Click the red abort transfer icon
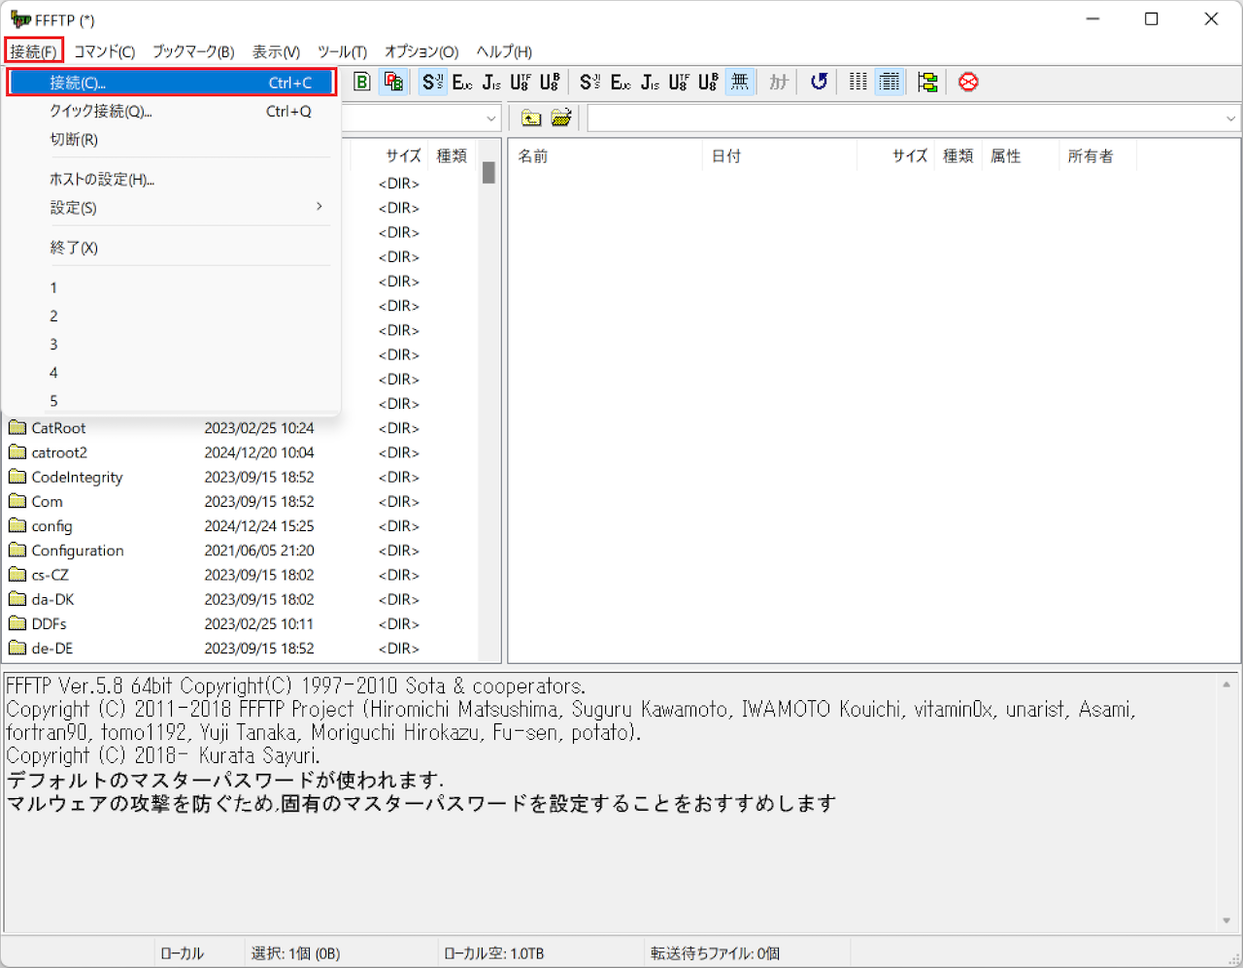Screen dimensions: 1243x968 click(x=968, y=83)
